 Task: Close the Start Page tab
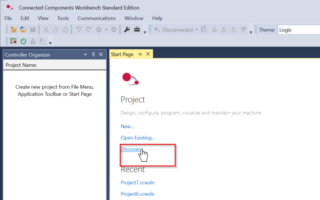click(148, 54)
